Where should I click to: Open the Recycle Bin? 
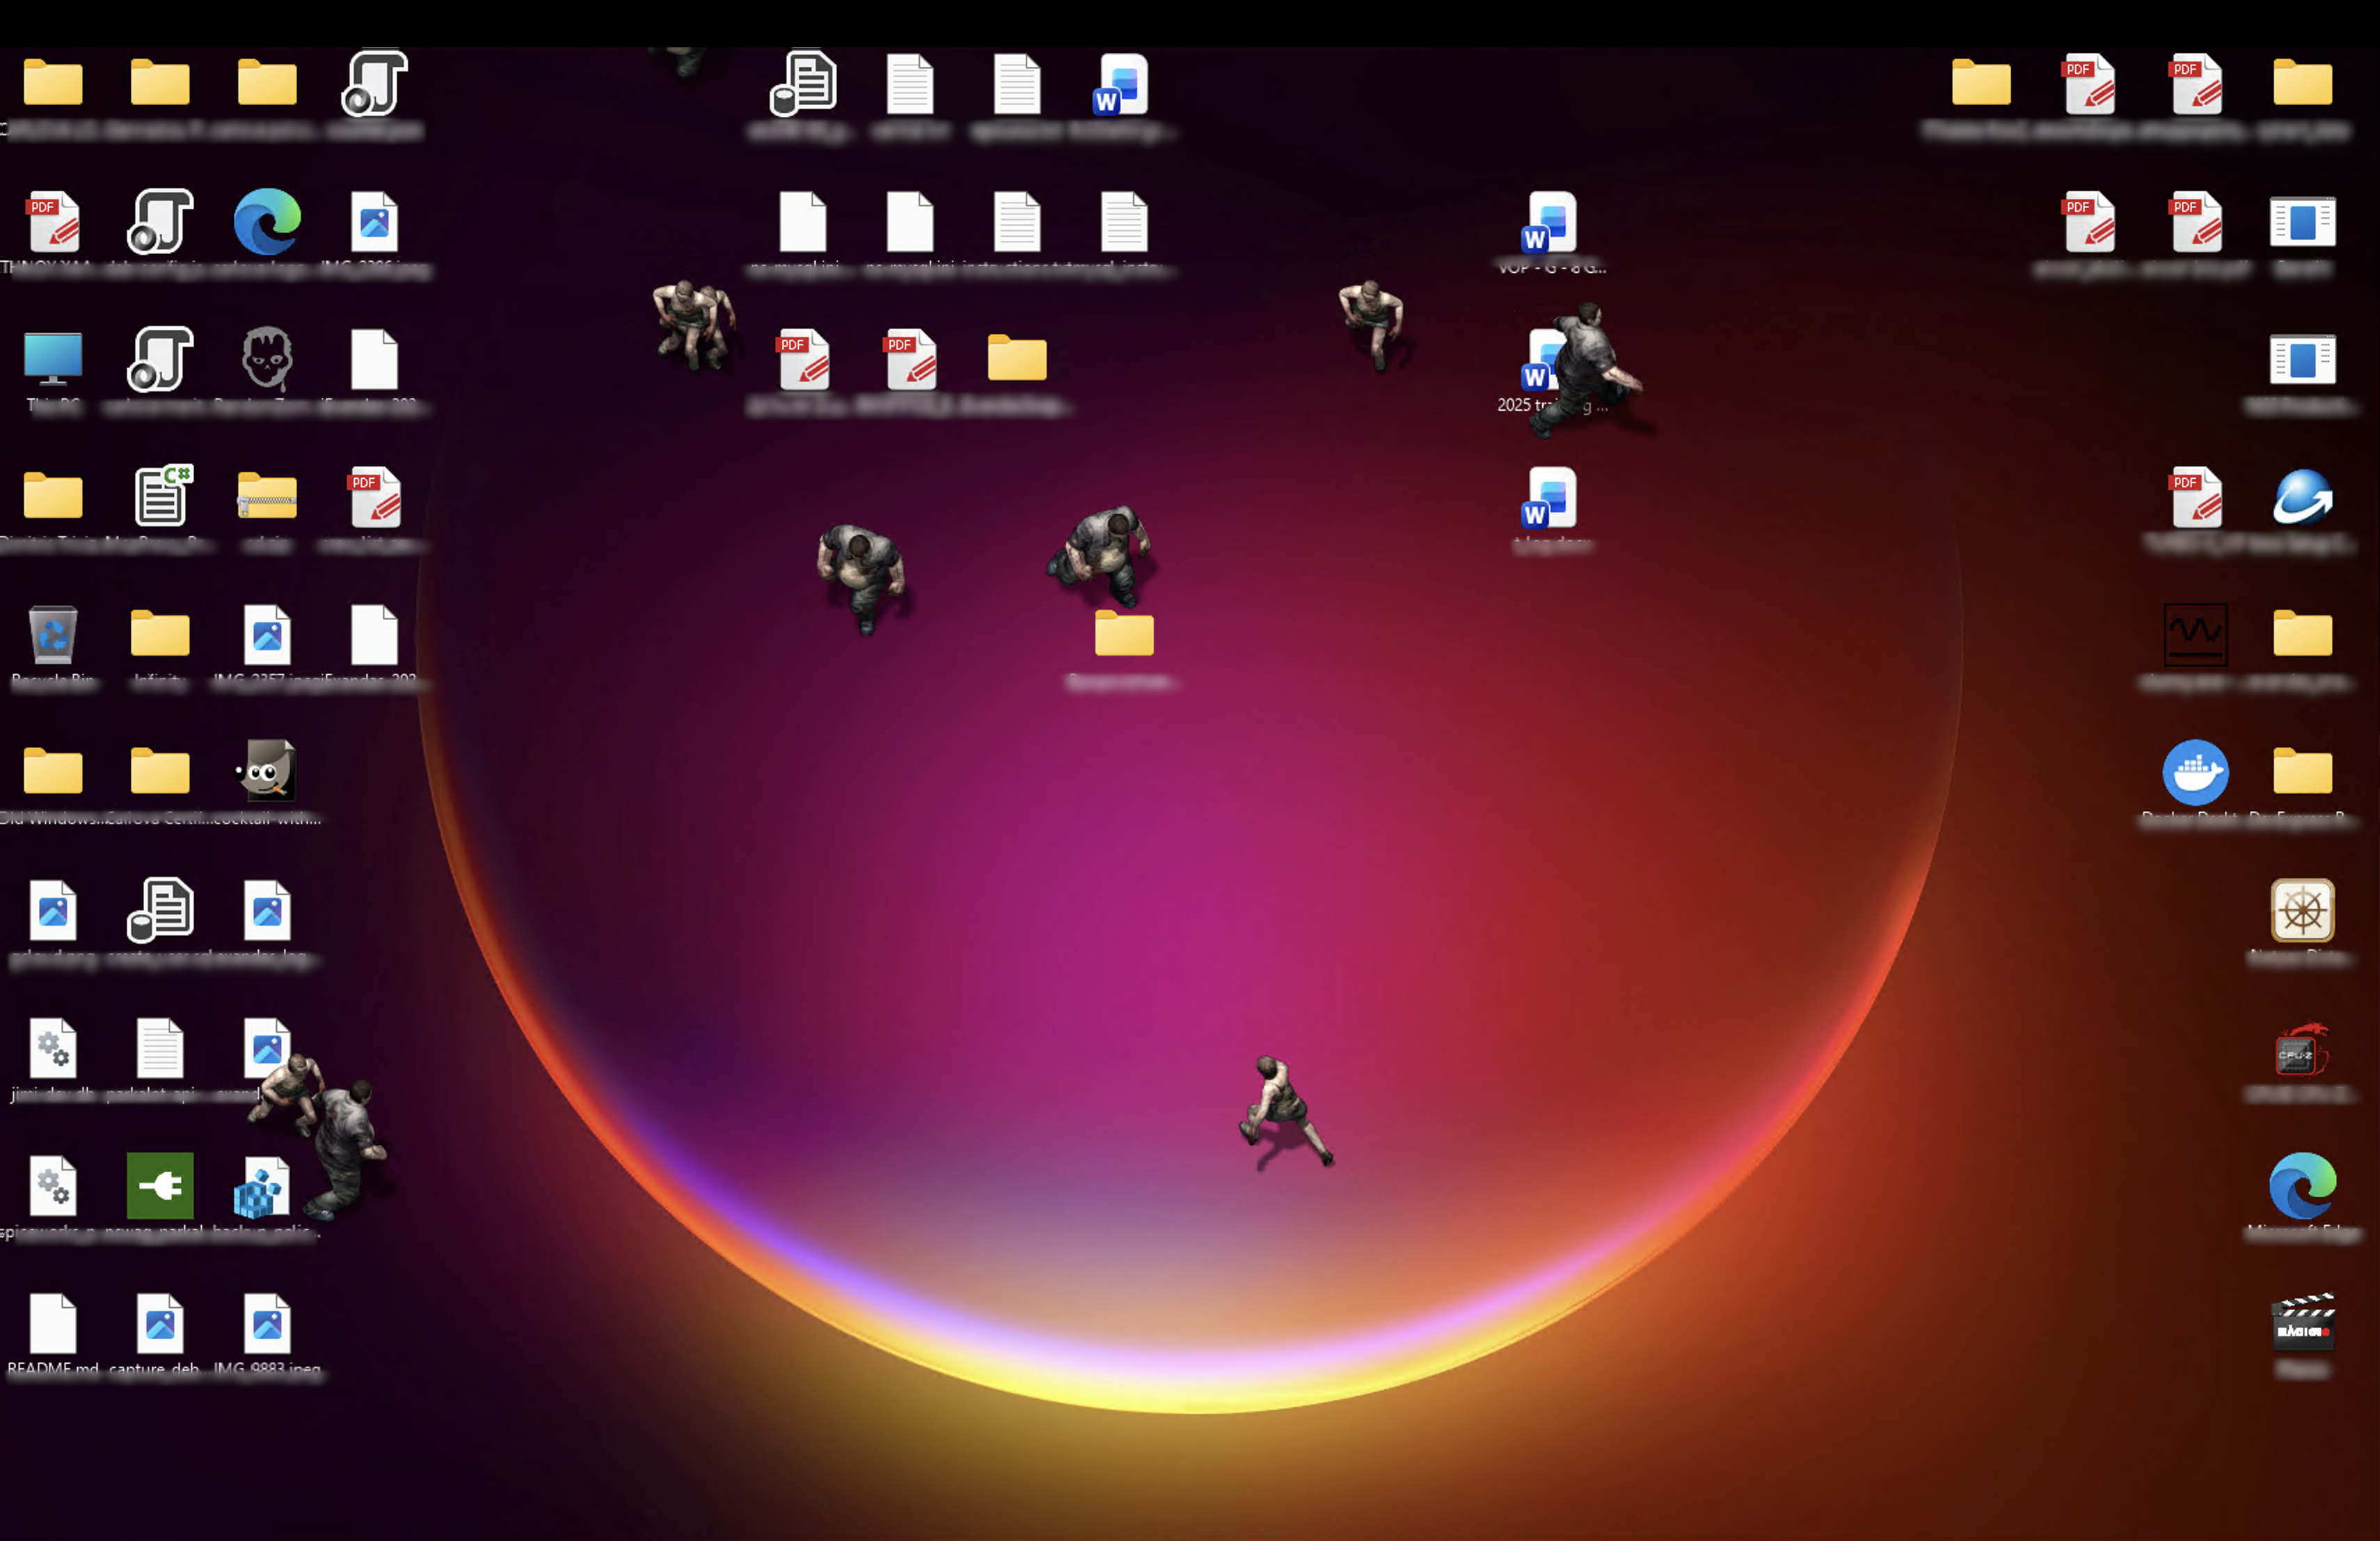53,634
